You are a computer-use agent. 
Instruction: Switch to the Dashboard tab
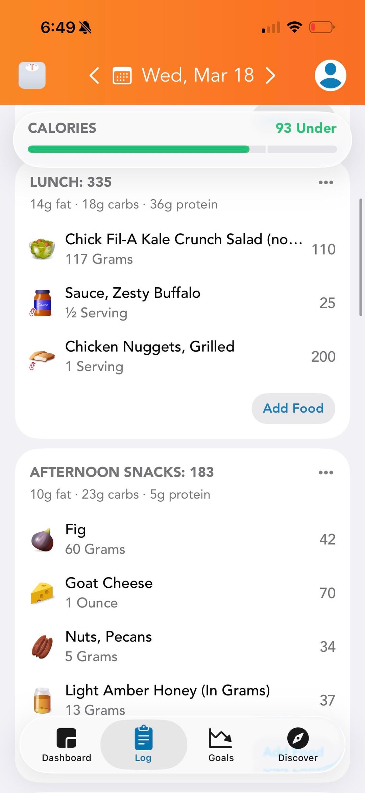point(67,745)
